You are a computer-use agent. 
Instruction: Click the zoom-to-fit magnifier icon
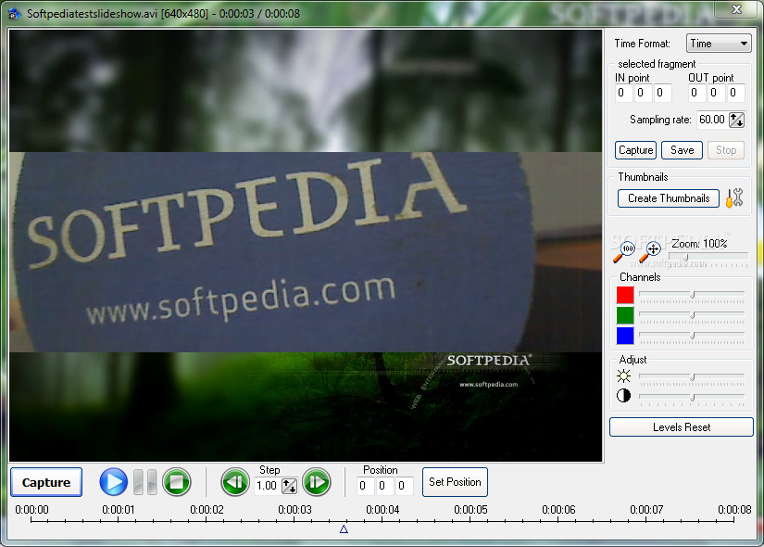[650, 252]
